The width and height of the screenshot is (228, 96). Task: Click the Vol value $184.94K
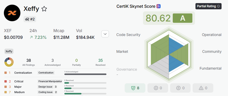click(85, 38)
